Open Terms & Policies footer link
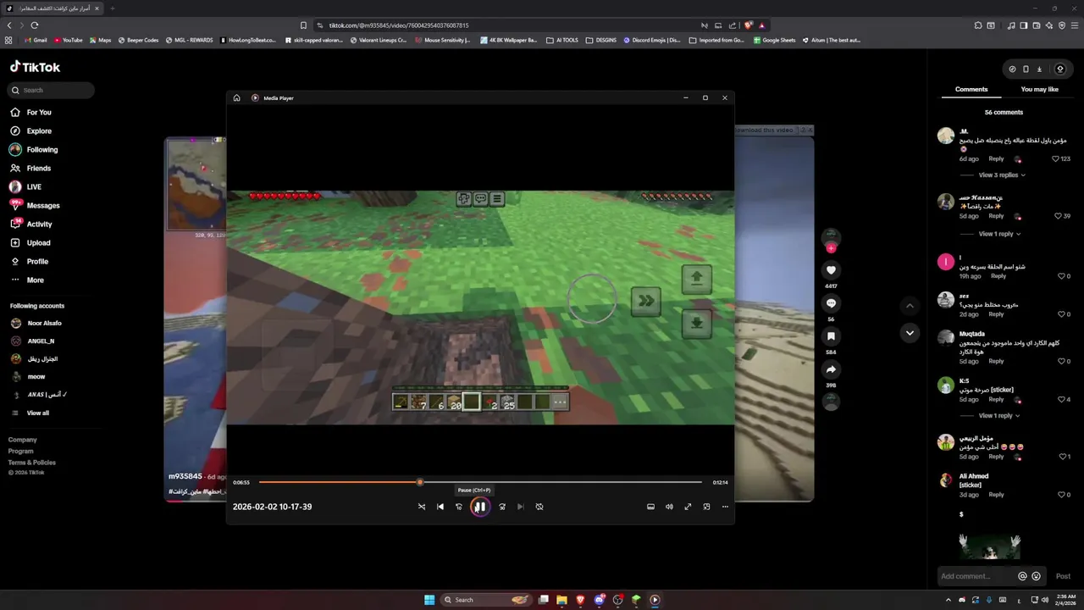 pyautogui.click(x=32, y=463)
